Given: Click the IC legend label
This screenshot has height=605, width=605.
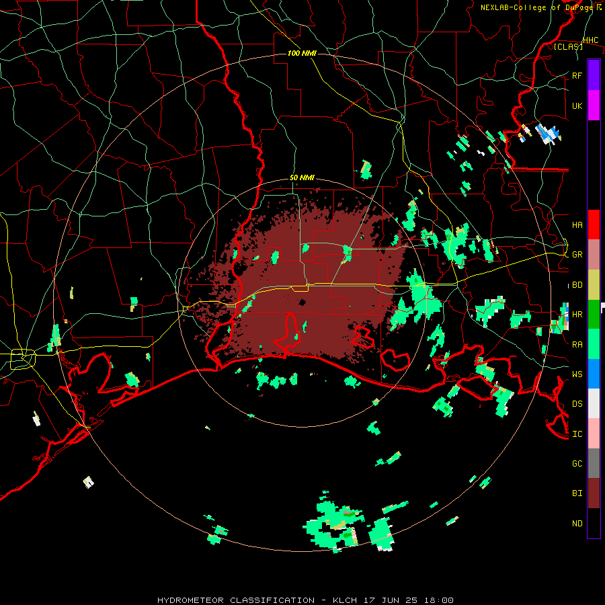Looking at the screenshot, I should tap(577, 434).
